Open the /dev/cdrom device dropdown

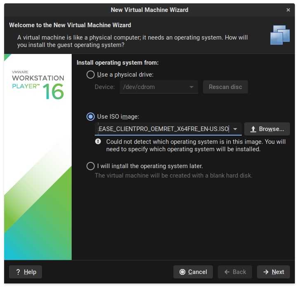159,87
